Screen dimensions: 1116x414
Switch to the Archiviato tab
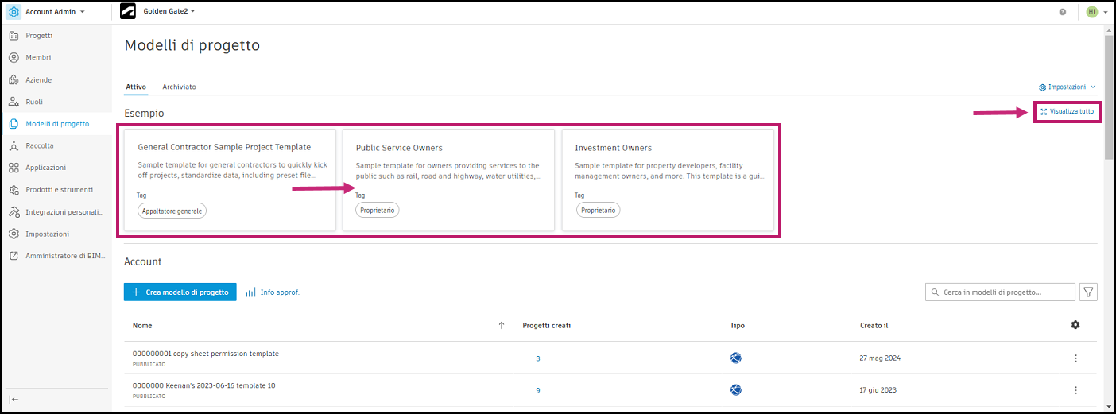click(x=179, y=87)
